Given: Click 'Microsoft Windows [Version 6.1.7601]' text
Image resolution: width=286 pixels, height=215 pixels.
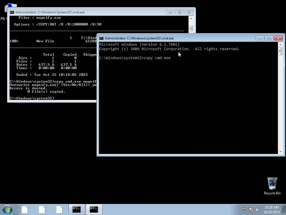Looking at the screenshot, I should point(139,45).
